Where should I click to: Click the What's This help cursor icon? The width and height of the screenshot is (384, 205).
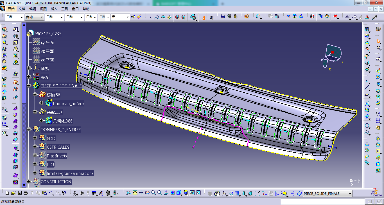point(64,193)
